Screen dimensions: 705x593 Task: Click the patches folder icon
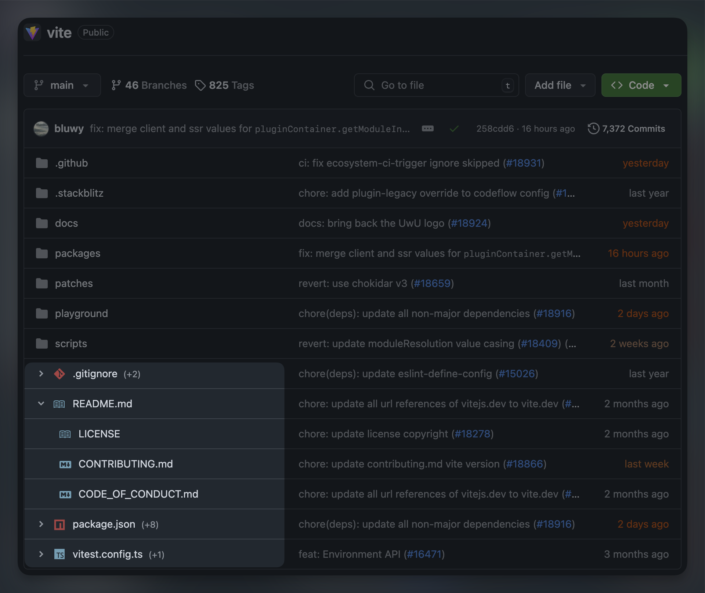(x=42, y=283)
